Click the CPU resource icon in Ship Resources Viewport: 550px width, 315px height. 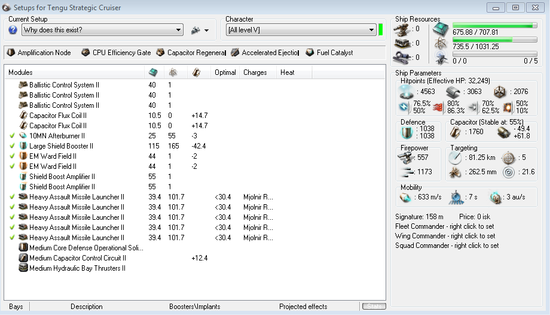(441, 29)
